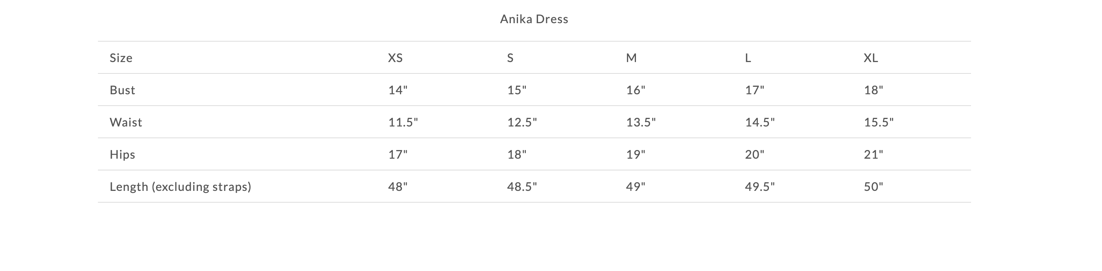Select the Bust row label
Screen dimensions: 1102x271
coord(122,90)
